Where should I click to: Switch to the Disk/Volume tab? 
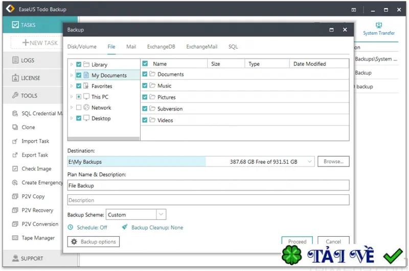pos(82,47)
